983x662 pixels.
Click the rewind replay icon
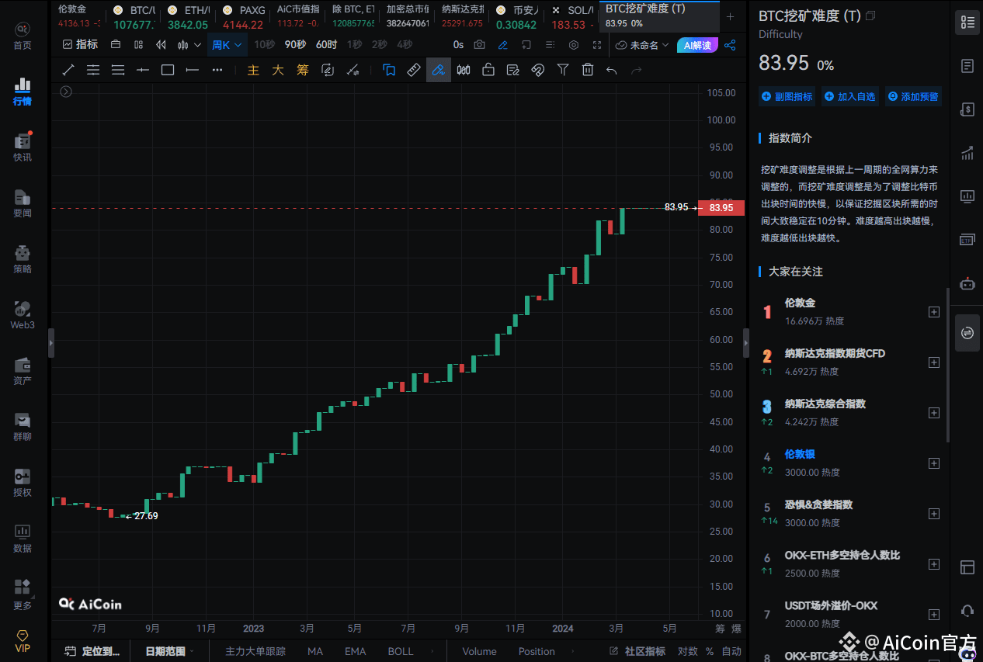[162, 45]
